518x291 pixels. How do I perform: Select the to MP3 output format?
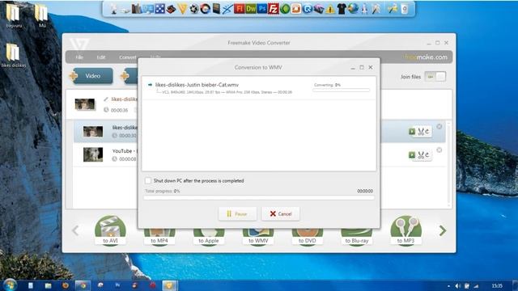(x=405, y=230)
